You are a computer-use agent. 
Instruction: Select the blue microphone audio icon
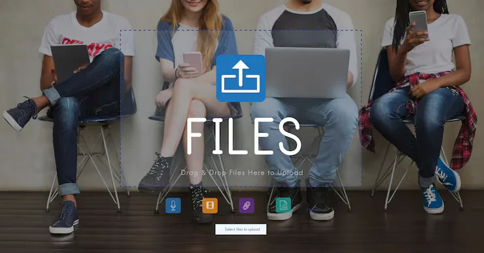click(173, 205)
